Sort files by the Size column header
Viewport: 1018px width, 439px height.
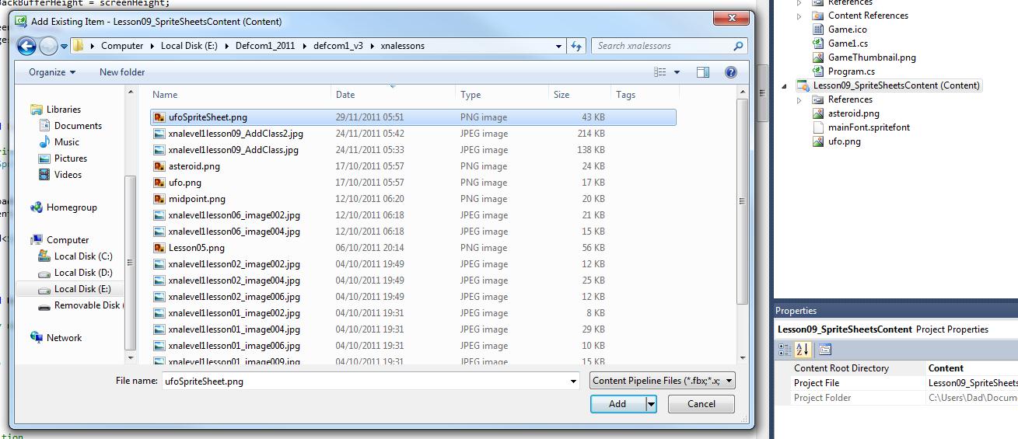pos(561,95)
